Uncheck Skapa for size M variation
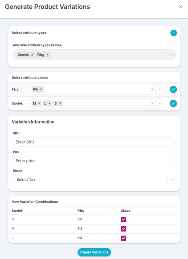Screen dimensions: 188x259 coord(124,229)
